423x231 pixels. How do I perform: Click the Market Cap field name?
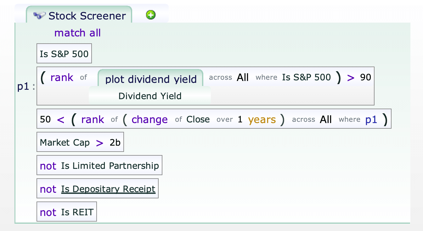(x=65, y=142)
